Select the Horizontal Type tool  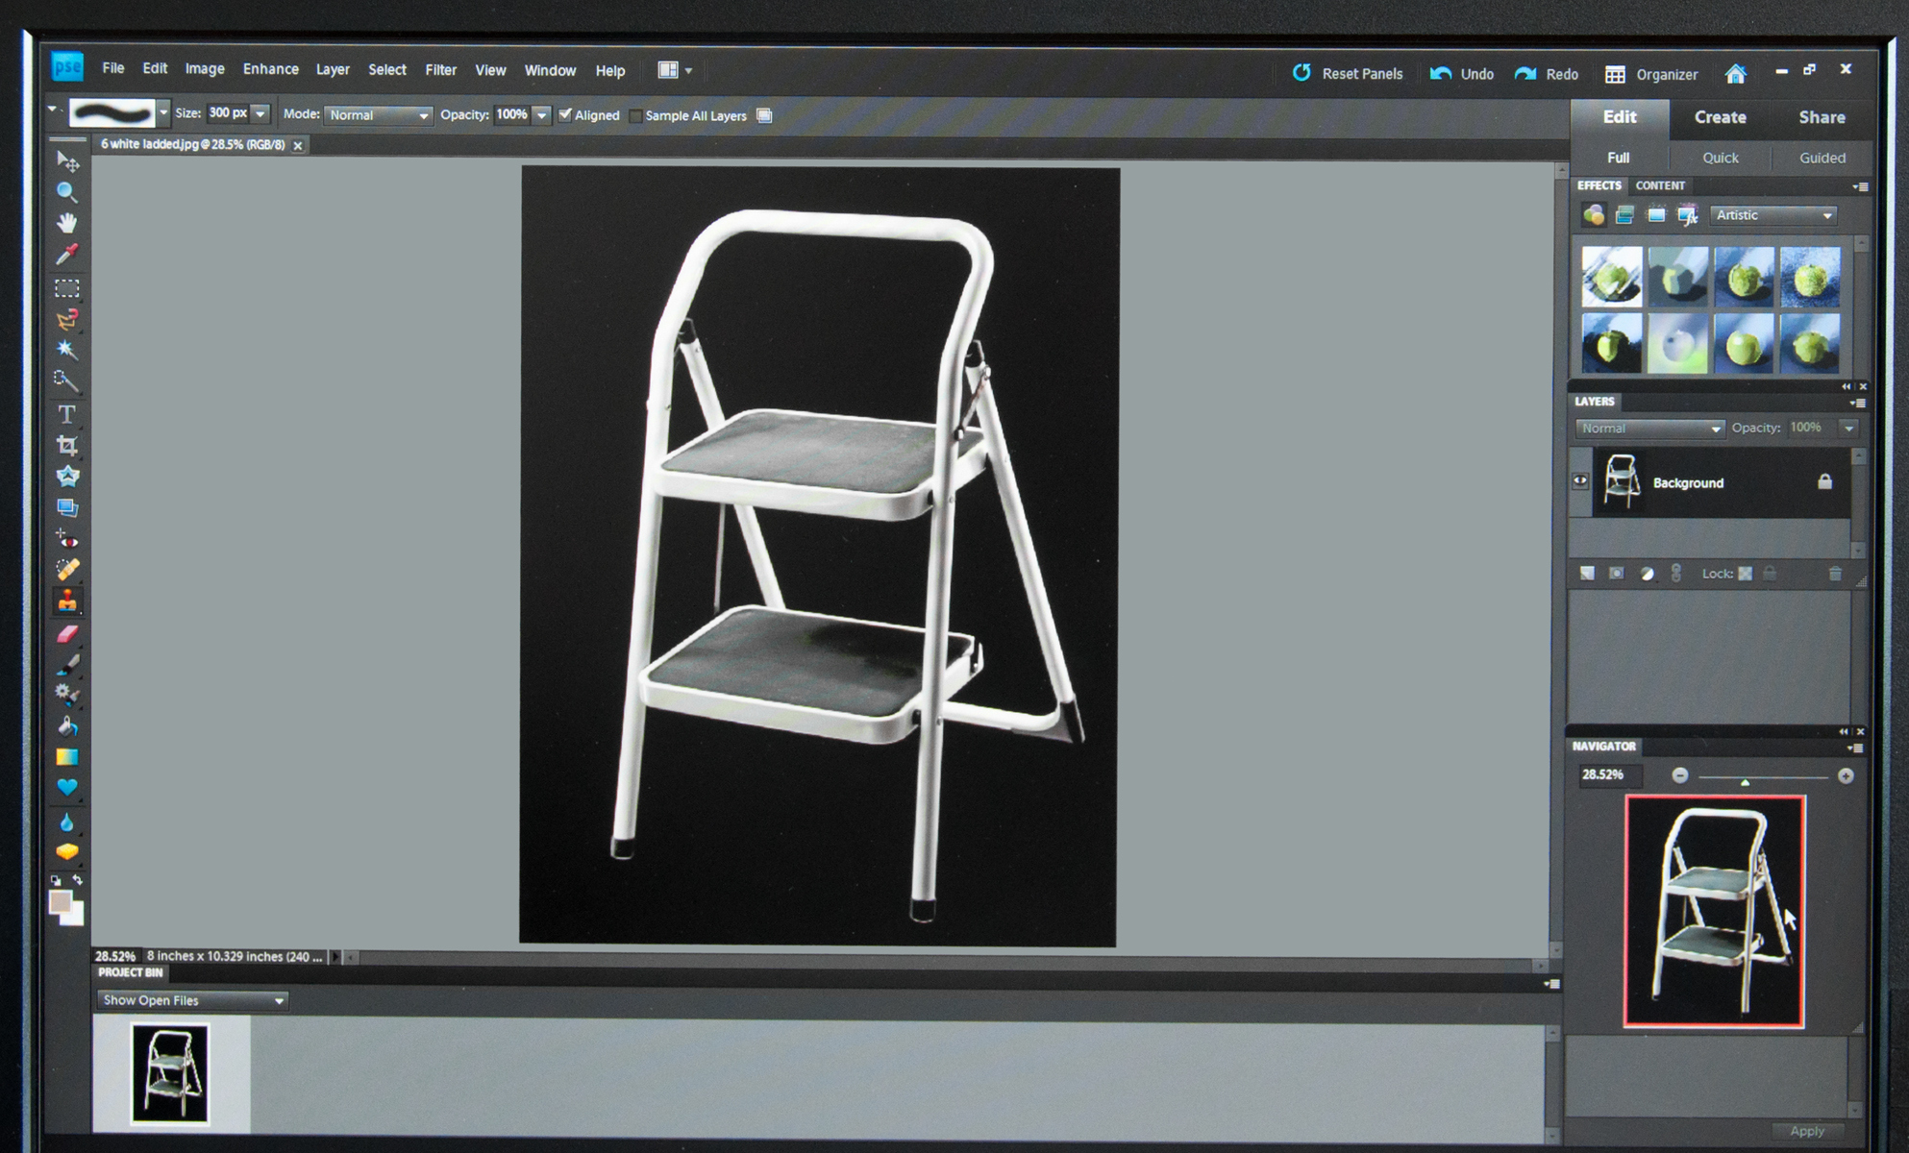66,414
